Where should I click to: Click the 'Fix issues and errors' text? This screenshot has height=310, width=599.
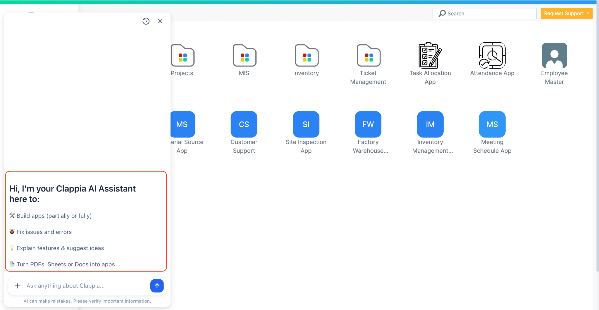coord(44,232)
